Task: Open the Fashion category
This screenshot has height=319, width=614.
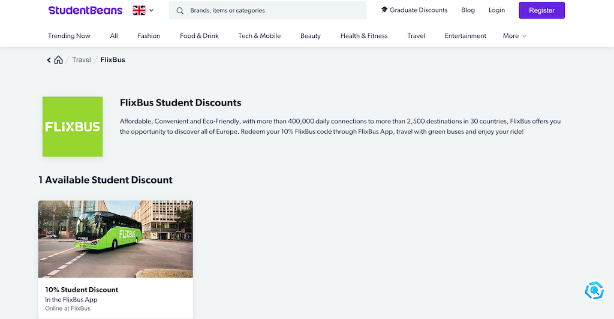Action: coord(149,35)
